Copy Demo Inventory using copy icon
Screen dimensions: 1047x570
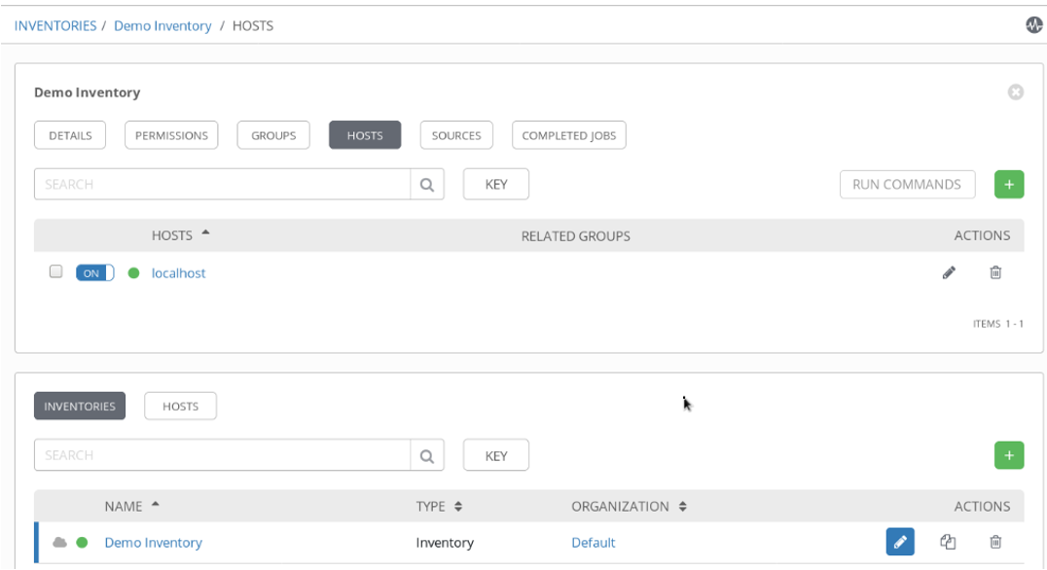948,542
